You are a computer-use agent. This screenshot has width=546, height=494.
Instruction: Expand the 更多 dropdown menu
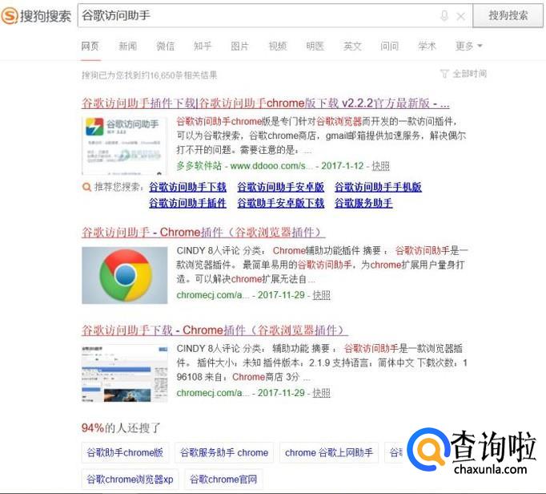[x=468, y=46]
